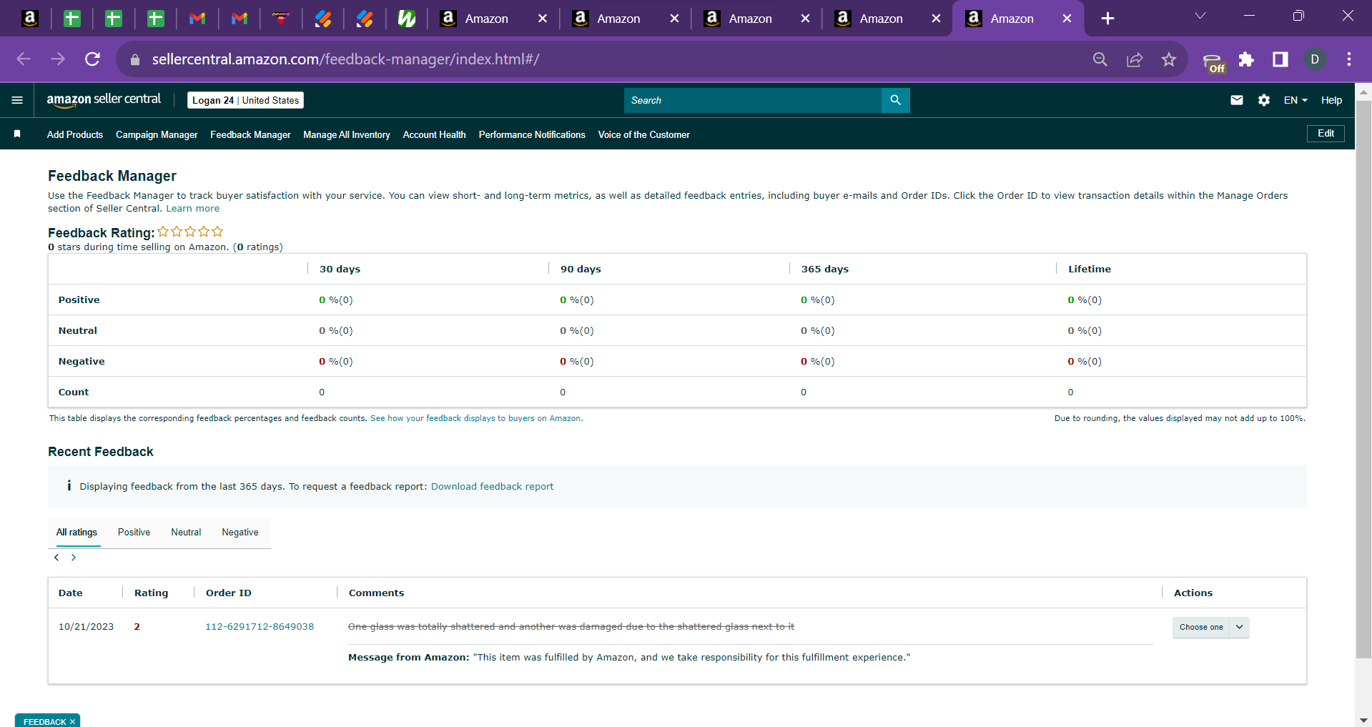Toggle the browser side panel icon
The image size is (1372, 727).
(x=1280, y=59)
